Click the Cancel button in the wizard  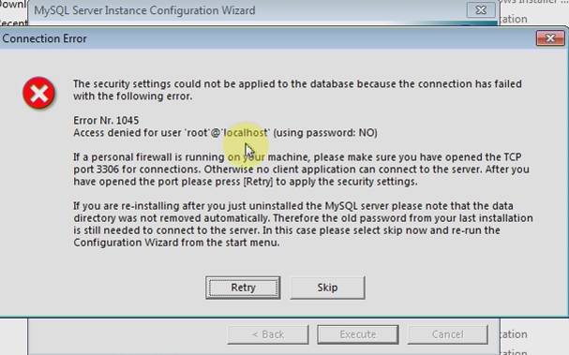pyautogui.click(x=447, y=334)
